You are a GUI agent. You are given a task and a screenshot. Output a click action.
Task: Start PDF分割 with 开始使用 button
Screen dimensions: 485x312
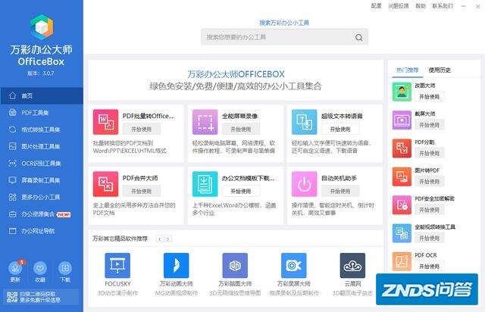tap(430, 153)
